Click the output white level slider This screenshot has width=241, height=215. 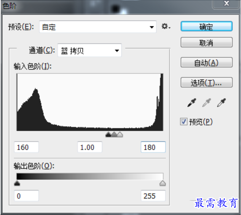pos(163,183)
